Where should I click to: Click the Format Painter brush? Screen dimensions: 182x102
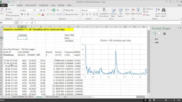7,15
